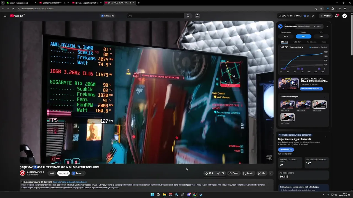The image size is (353, 198).
Task: Switch to the AI Coach tab
Action: tap(317, 26)
